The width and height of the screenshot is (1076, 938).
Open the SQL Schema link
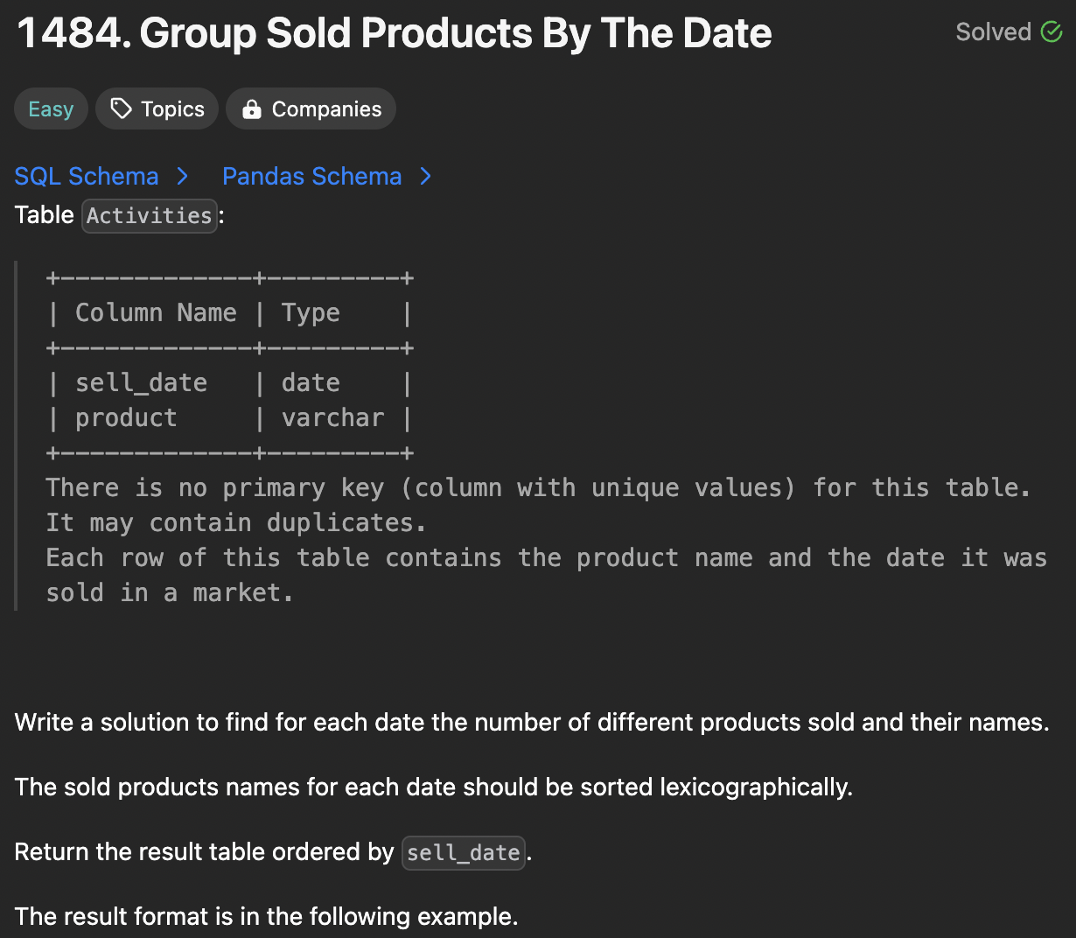(x=87, y=176)
